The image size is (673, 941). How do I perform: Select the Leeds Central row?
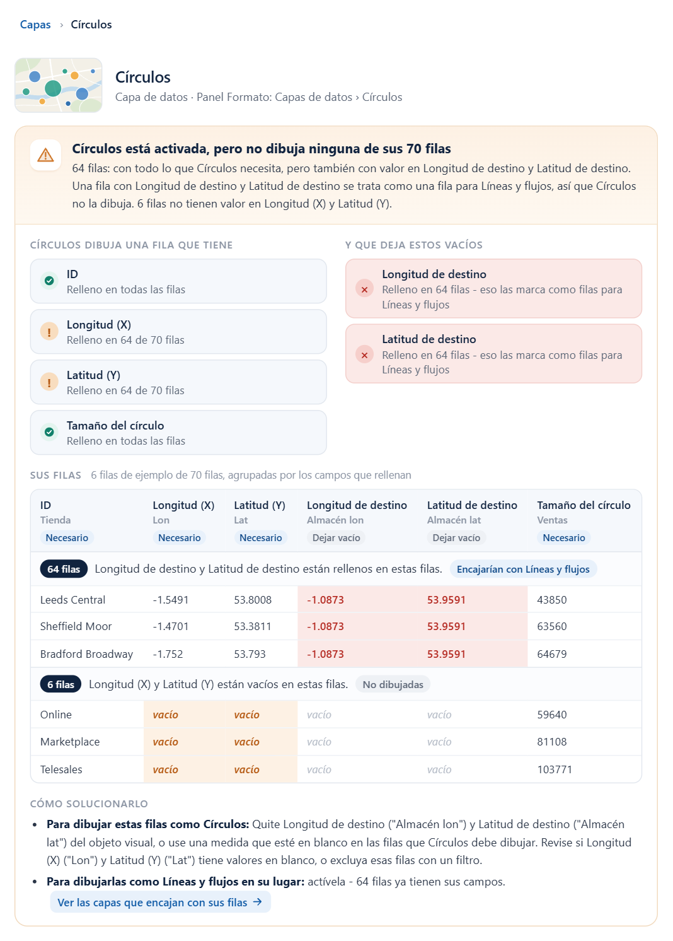coord(336,600)
